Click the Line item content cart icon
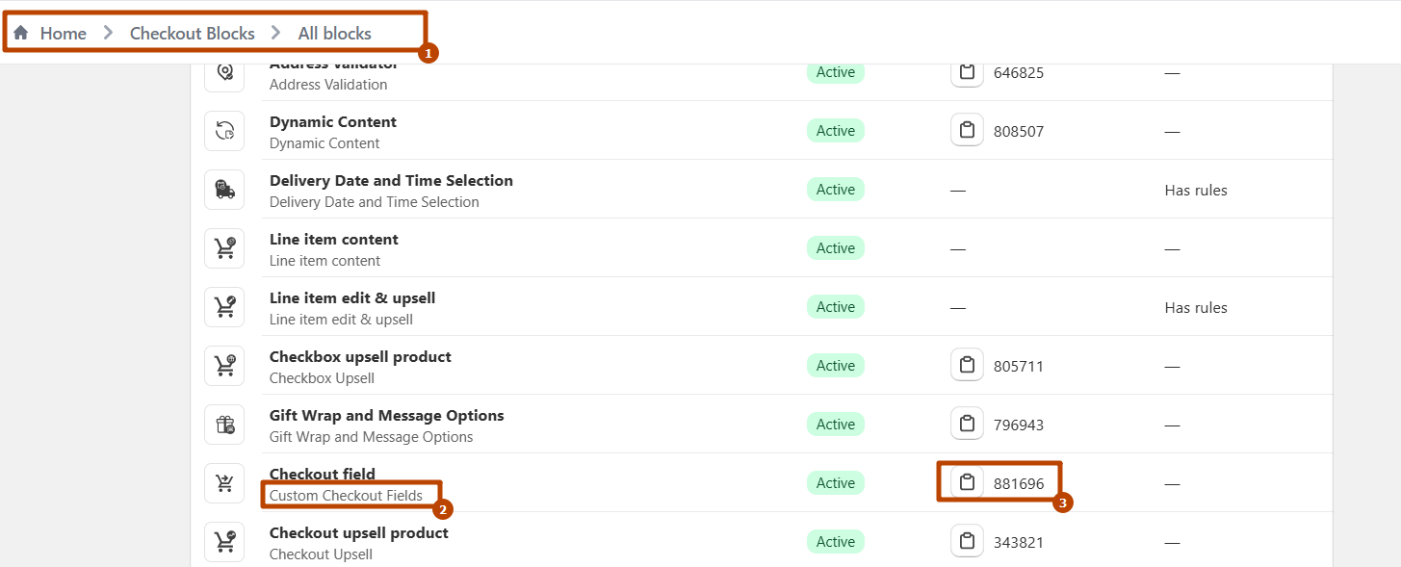1401x567 pixels. (224, 248)
